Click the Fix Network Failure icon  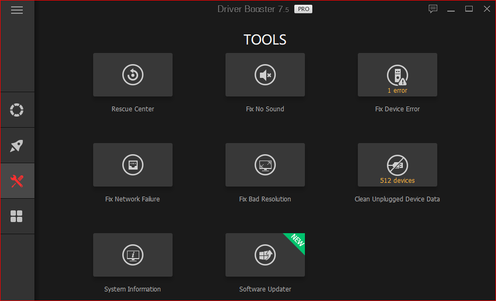133,165
